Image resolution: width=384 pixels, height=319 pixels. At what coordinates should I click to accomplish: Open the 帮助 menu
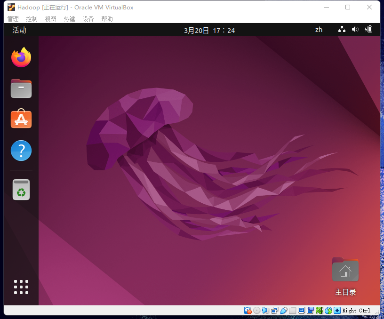(107, 19)
